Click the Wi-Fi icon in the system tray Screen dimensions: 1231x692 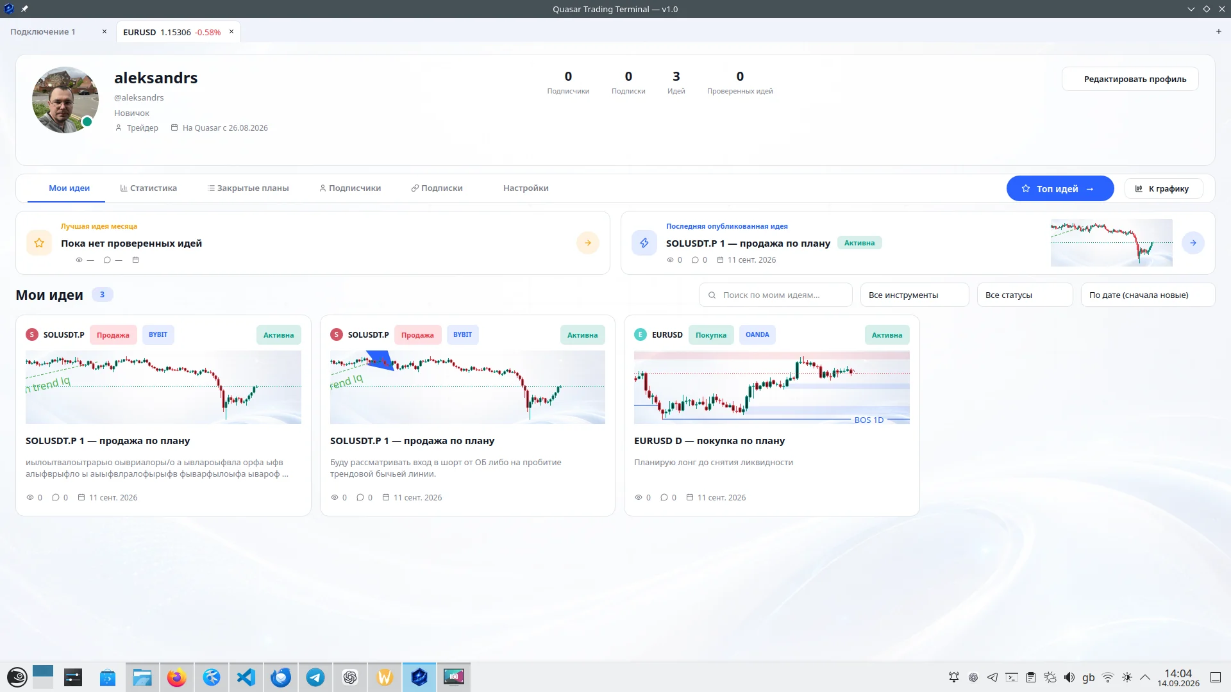tap(1107, 677)
